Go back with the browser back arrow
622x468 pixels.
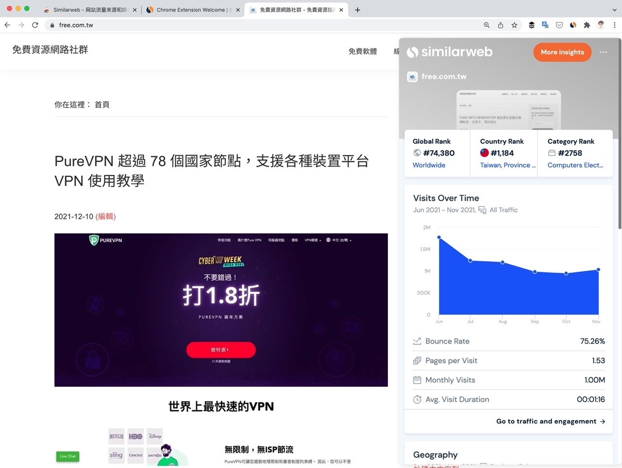pyautogui.click(x=7, y=25)
